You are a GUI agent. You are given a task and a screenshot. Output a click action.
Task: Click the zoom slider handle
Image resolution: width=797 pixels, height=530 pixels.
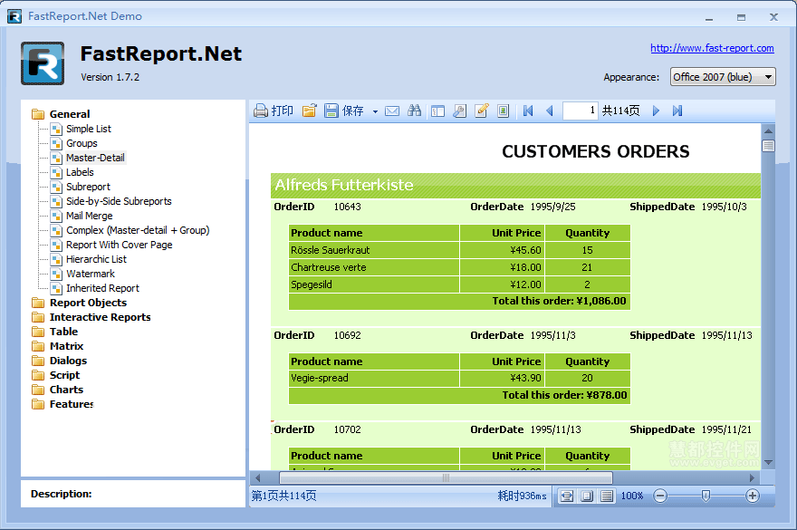pos(706,496)
